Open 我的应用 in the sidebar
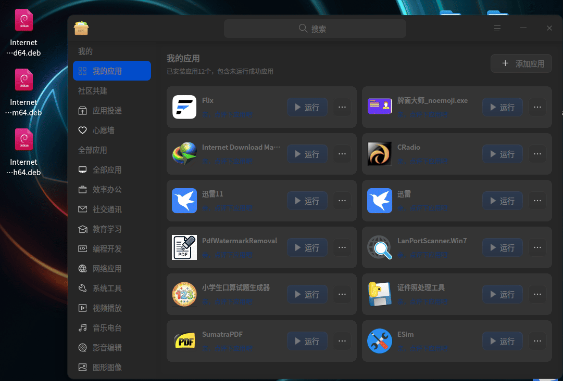Viewport: 563px width, 381px height. 112,71
